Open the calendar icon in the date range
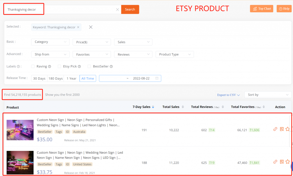Viewport: 293px width, 176px height. click(x=157, y=78)
